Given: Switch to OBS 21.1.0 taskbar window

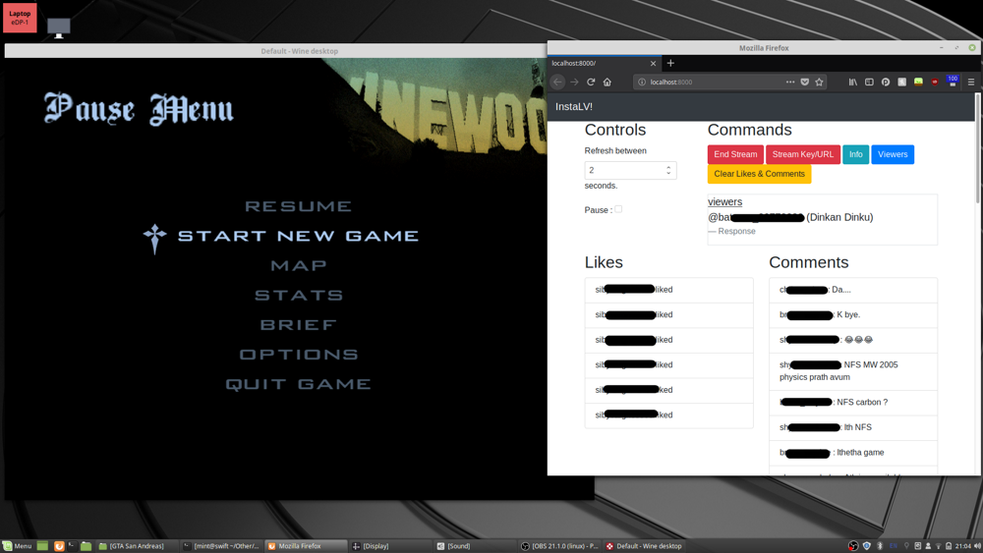Looking at the screenshot, I should [560, 546].
